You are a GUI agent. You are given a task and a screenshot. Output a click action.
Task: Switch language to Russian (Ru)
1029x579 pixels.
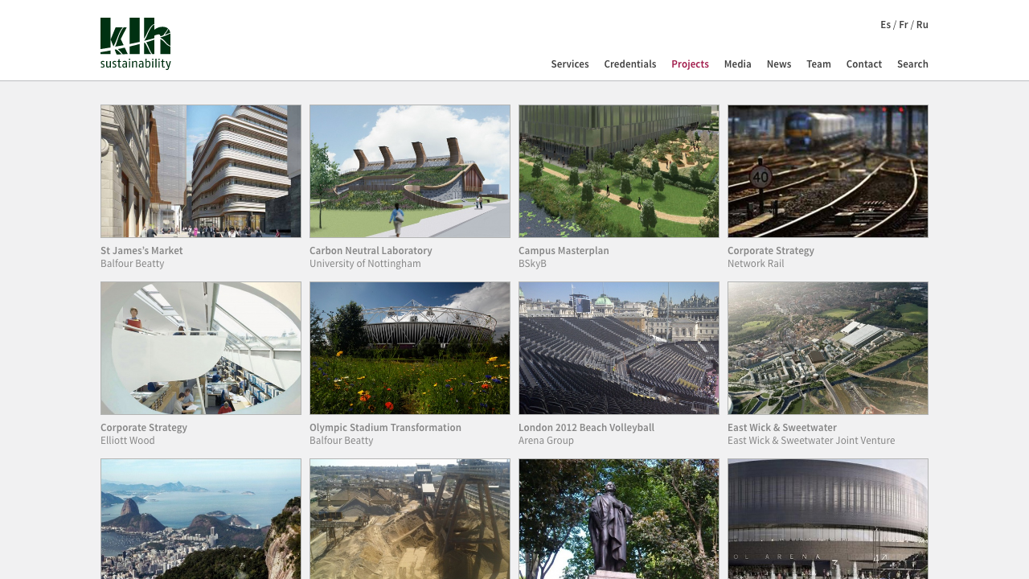(922, 25)
